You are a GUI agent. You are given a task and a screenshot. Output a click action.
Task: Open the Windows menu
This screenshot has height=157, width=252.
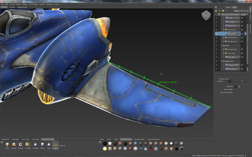point(50,4)
